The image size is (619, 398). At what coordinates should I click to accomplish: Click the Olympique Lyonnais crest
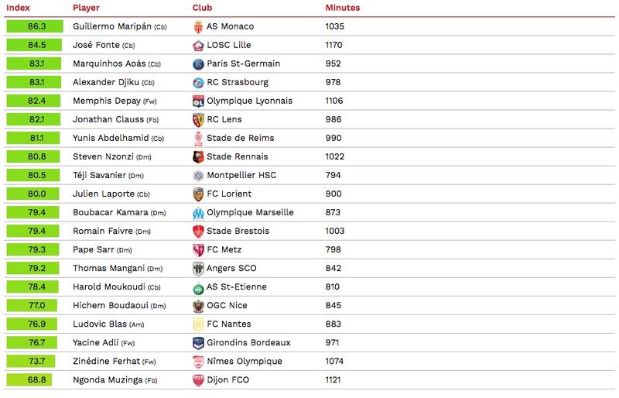coord(198,101)
